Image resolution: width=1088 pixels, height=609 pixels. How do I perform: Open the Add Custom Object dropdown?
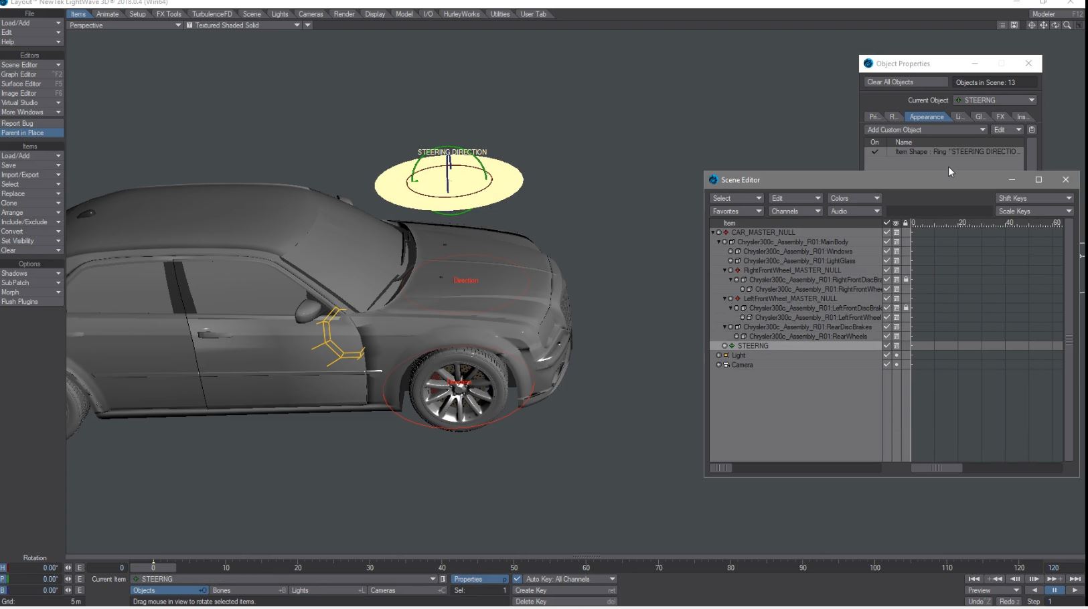(926, 130)
